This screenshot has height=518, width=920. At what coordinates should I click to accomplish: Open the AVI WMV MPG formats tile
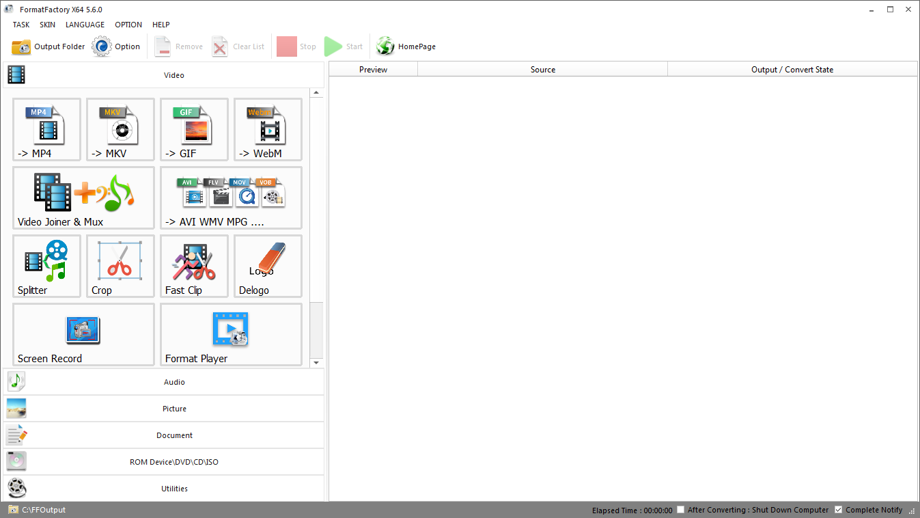[x=231, y=198]
